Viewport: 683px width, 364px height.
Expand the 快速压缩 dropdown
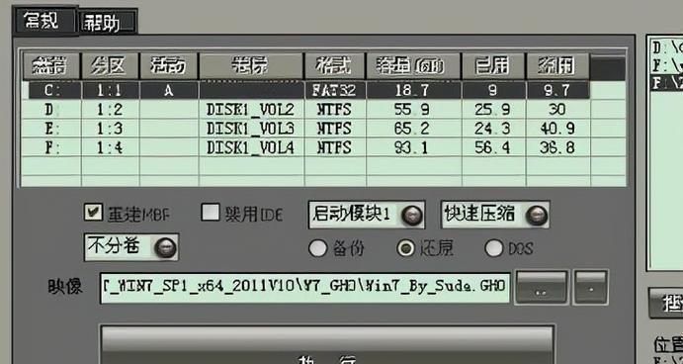495,215
